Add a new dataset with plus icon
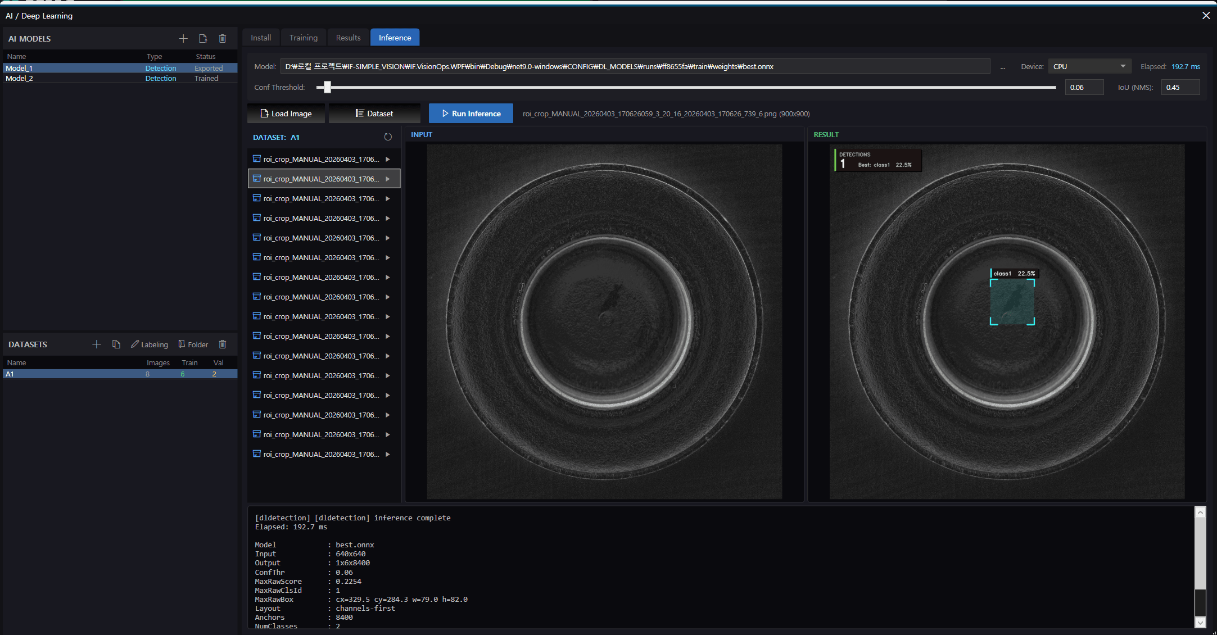1217x635 pixels. (97, 344)
